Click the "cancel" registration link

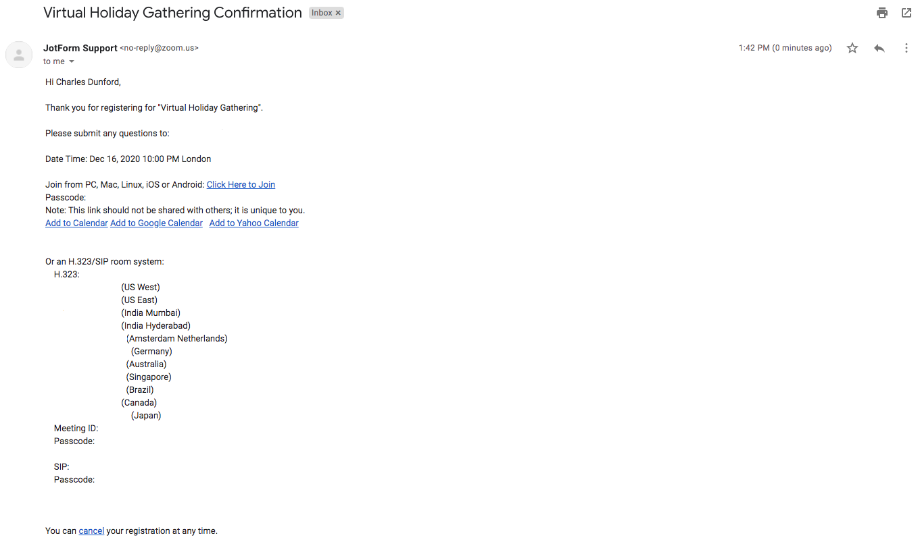91,531
